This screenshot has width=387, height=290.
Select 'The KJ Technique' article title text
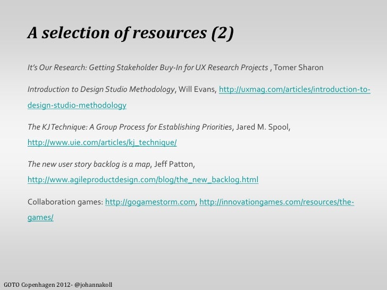coord(130,127)
